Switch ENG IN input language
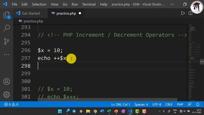This screenshot has width=204, height=115. 175,111
